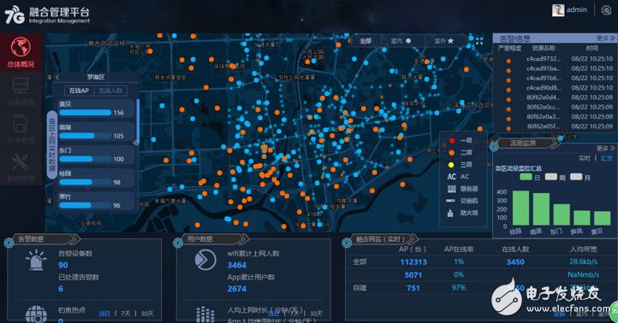Viewport: 618px width, 323px height.
Task: Go back using arrow beside 罗湖区
Action: [x=57, y=77]
